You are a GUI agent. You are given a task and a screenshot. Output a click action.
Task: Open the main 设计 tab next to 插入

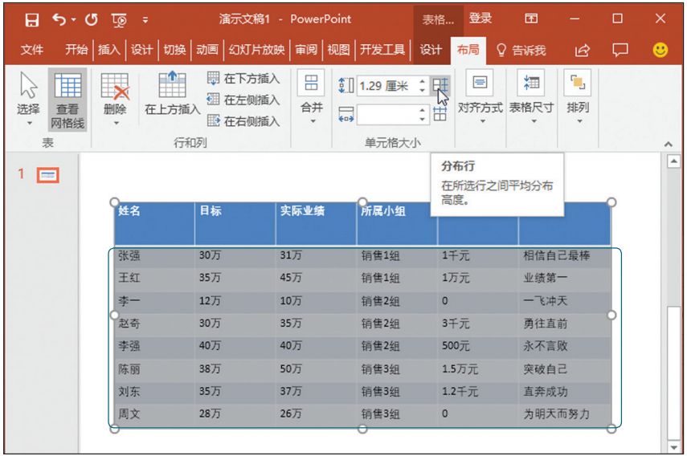point(142,50)
